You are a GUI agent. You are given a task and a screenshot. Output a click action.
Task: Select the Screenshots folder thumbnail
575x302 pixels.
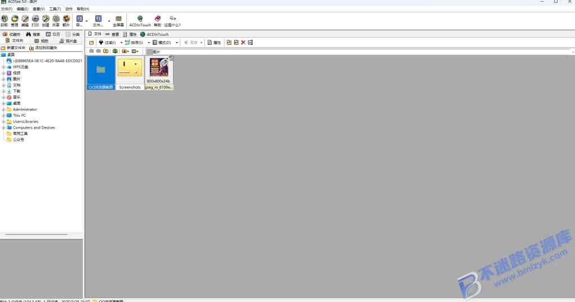point(130,73)
